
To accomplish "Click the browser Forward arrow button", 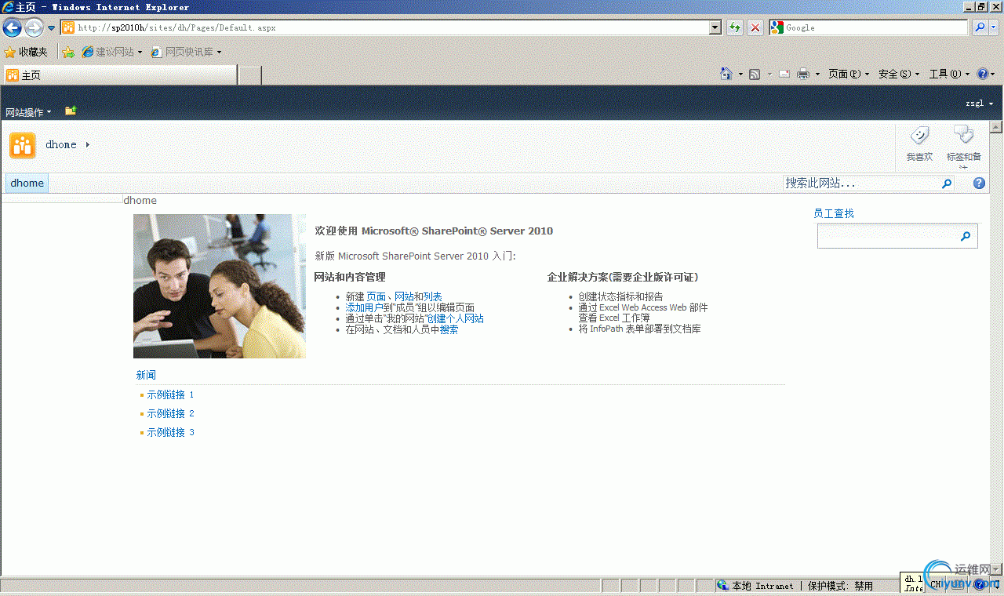I will click(34, 28).
